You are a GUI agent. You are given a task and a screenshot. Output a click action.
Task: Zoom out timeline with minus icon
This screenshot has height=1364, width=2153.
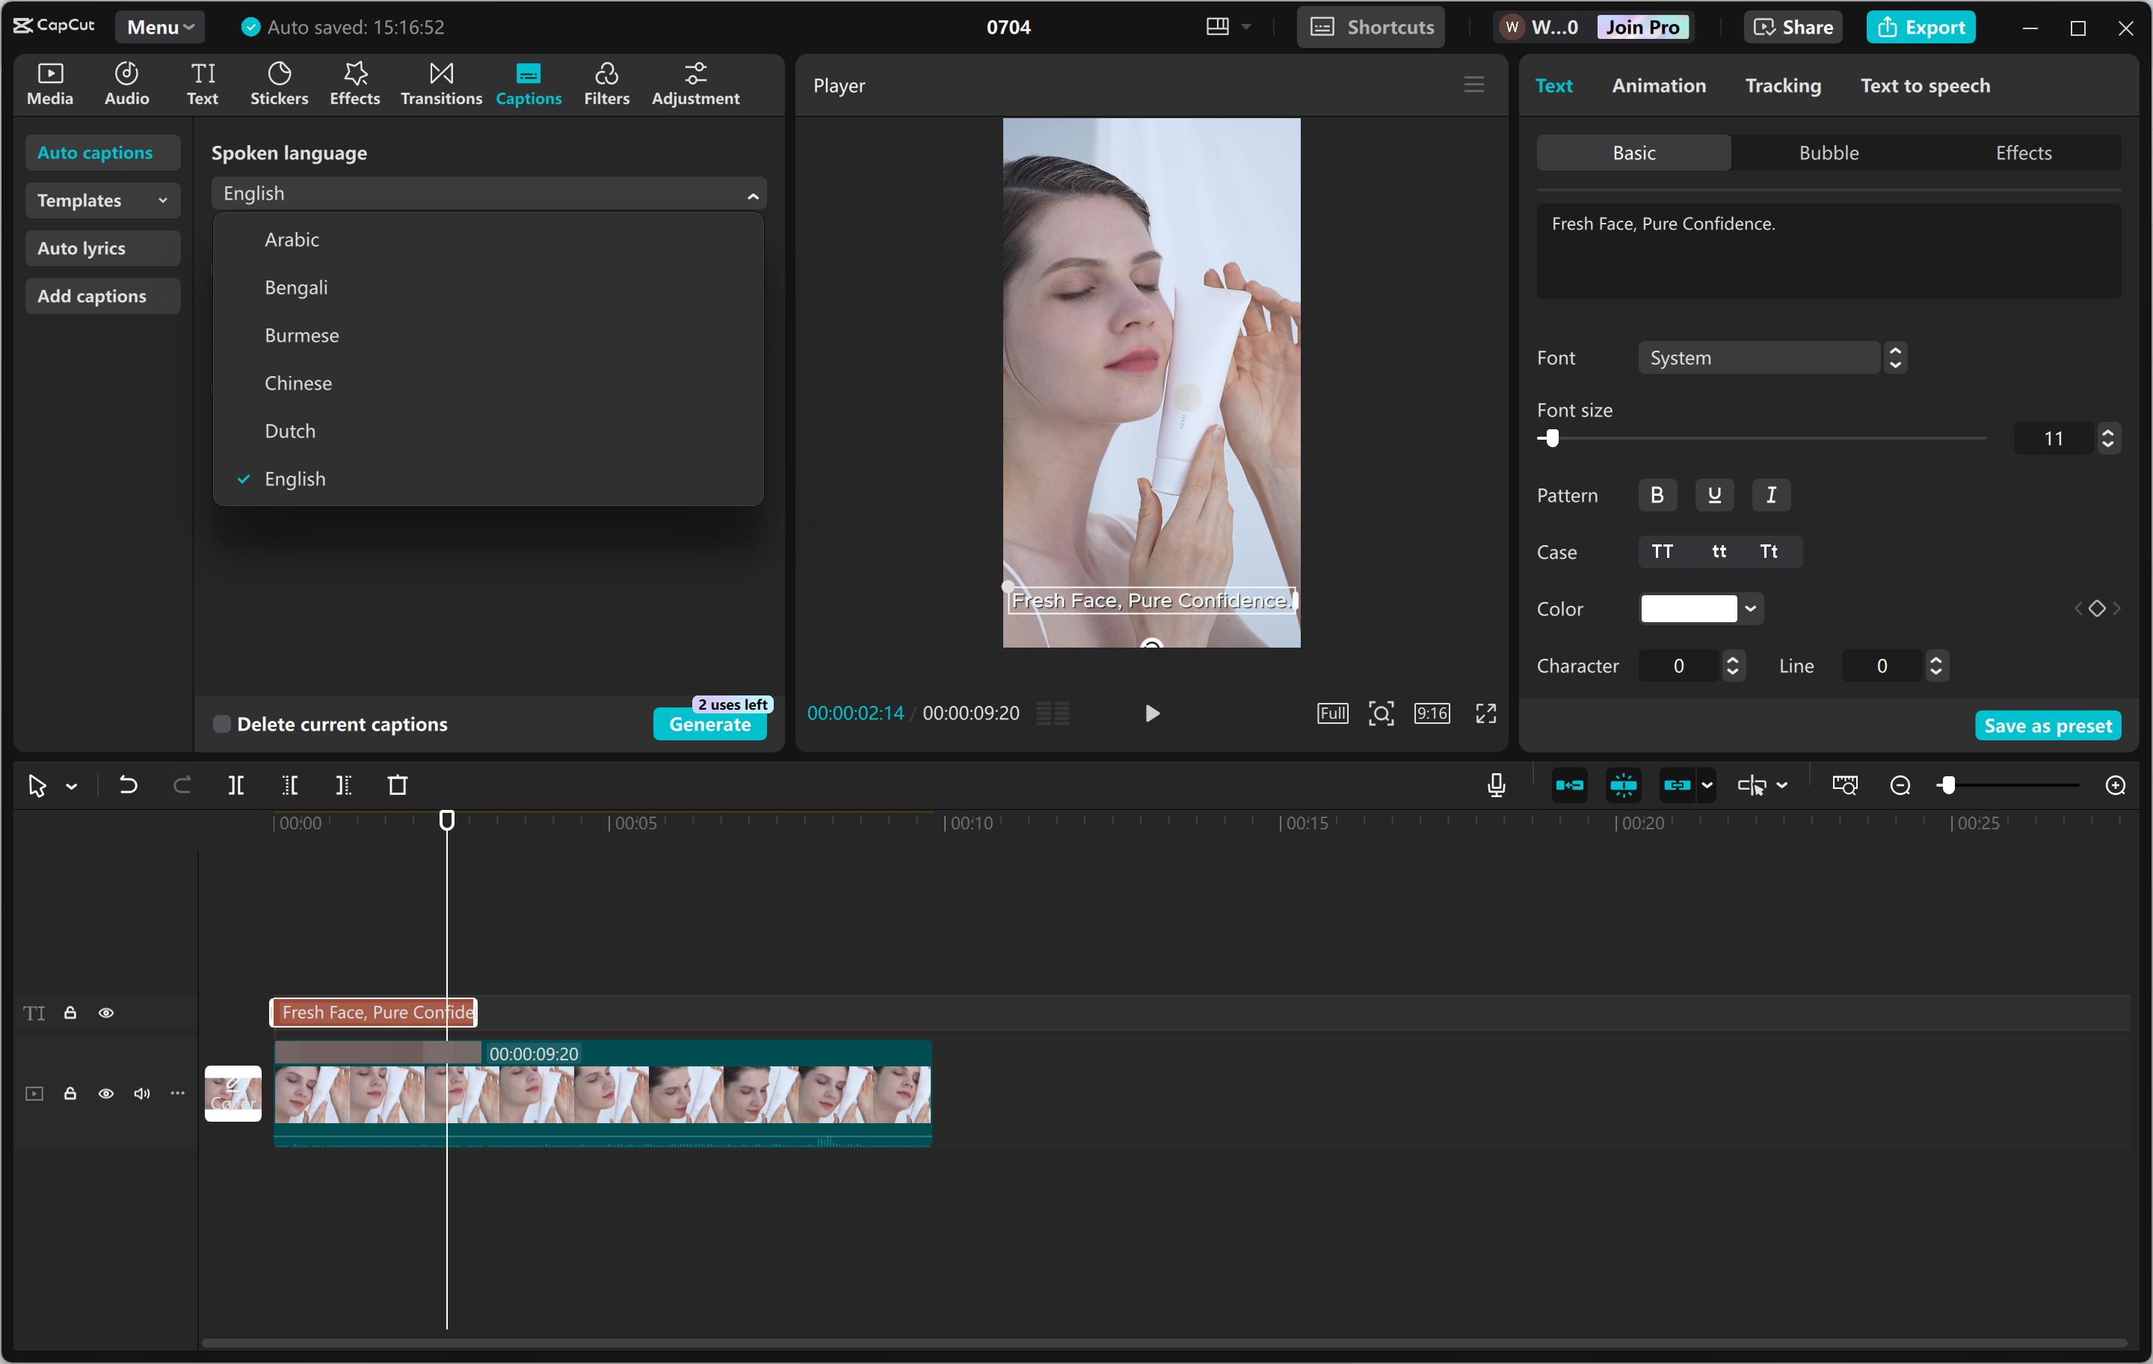pos(1900,785)
